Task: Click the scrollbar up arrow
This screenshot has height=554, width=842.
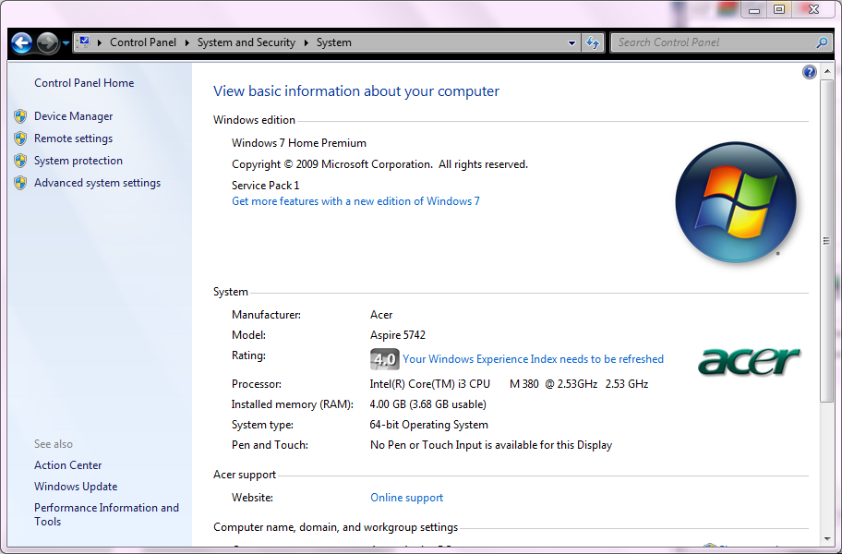Action: (827, 71)
